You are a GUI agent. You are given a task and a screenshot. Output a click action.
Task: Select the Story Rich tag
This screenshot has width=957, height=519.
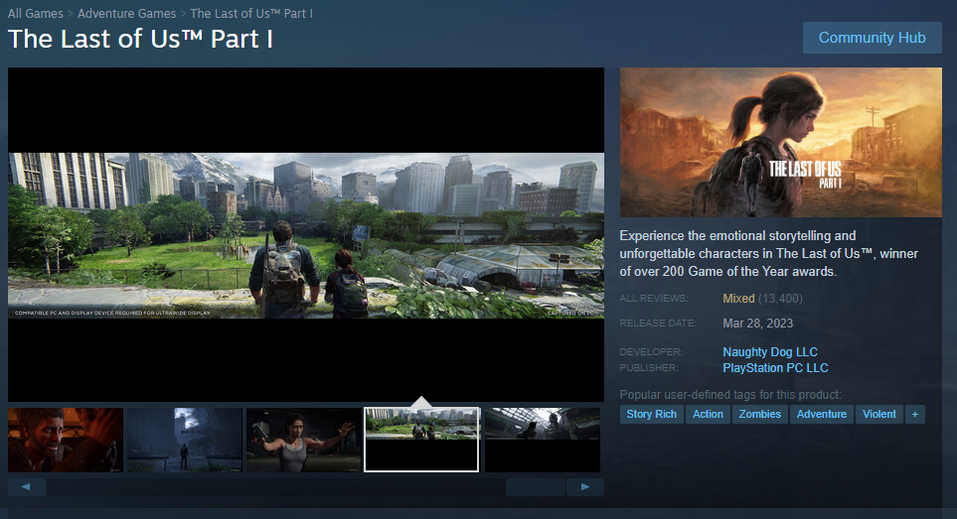(x=651, y=414)
